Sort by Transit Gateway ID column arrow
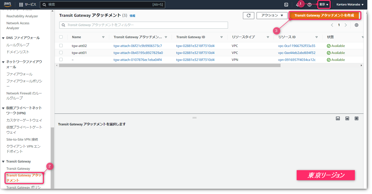372x194 pixels. [x=222, y=37]
